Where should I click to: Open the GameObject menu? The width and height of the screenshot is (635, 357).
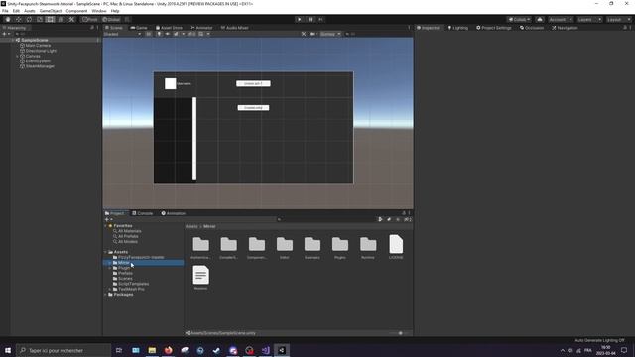pos(51,11)
